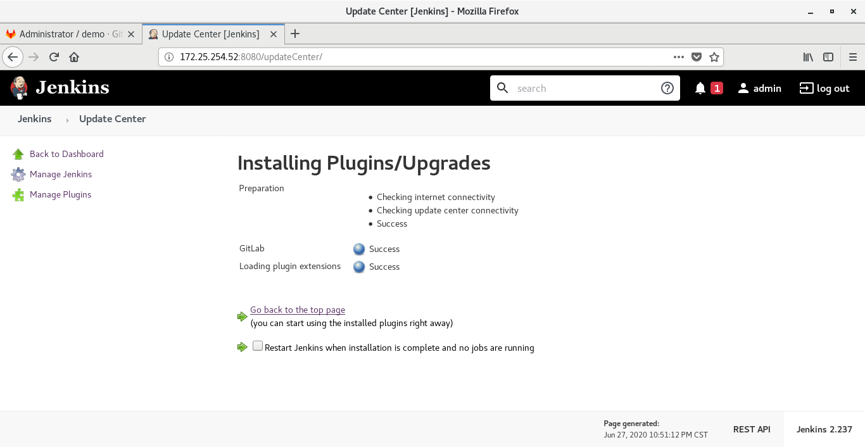Close the Administrator / demo tab
This screenshot has height=447, width=865.
(x=131, y=34)
